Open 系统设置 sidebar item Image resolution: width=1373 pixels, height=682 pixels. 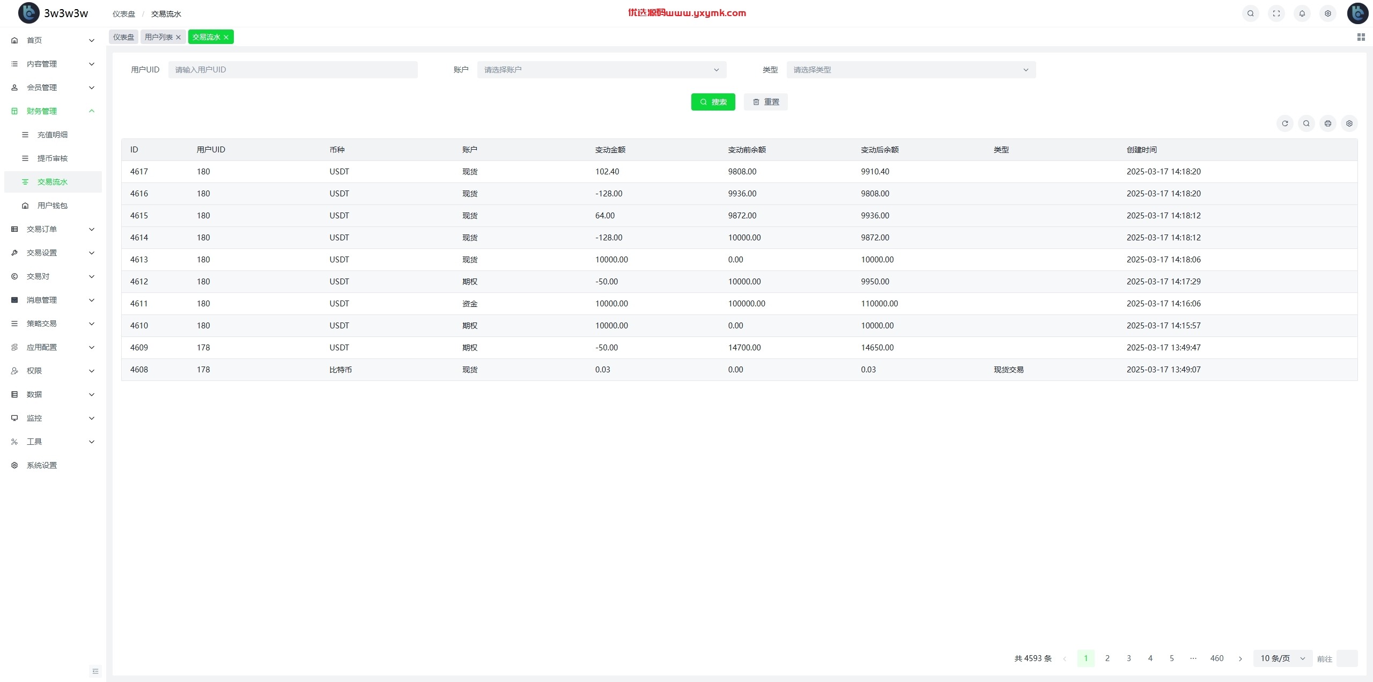[53, 465]
